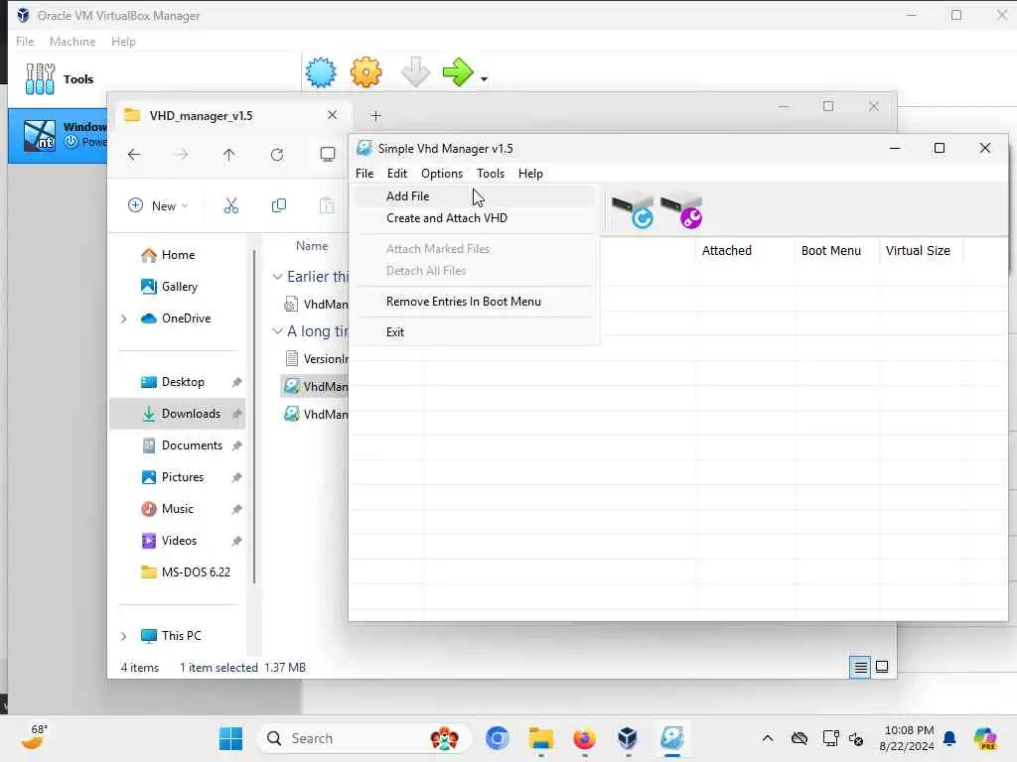Expand the This PC node
This screenshot has width=1017, height=762.
[x=124, y=636]
